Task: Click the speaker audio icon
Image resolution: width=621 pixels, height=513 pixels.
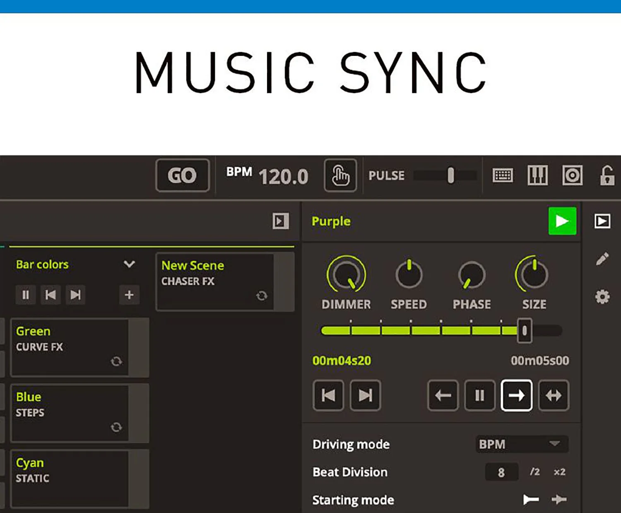Action: 573,176
